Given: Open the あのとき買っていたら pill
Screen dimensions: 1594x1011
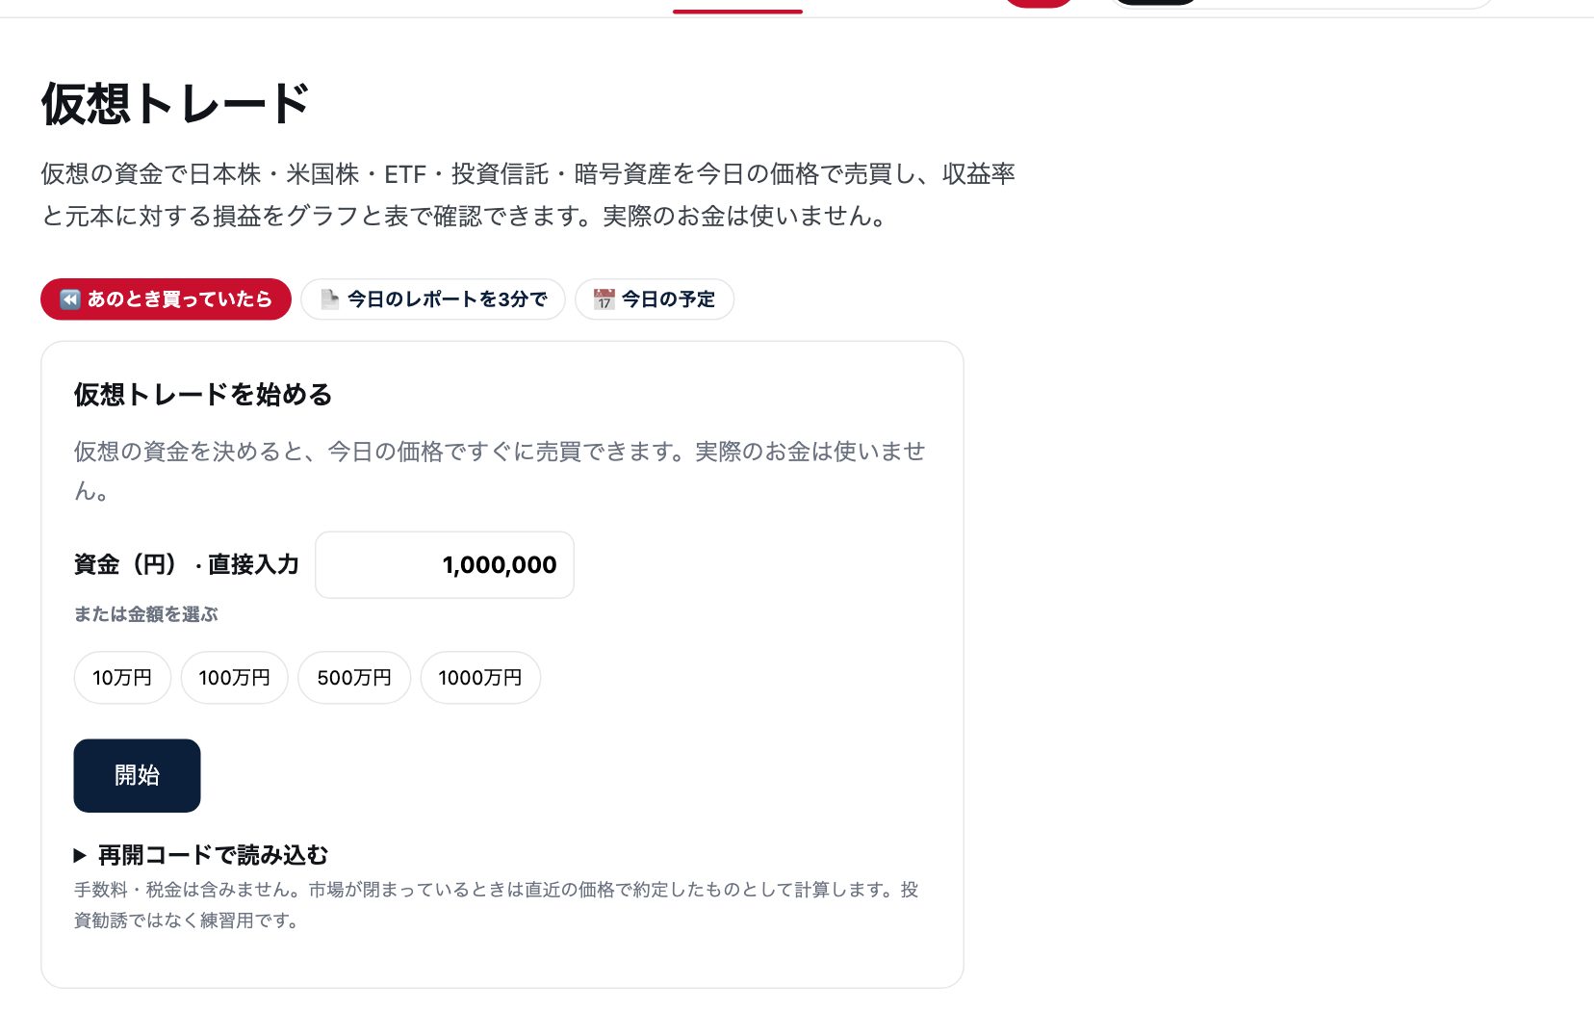Looking at the screenshot, I should 166,299.
